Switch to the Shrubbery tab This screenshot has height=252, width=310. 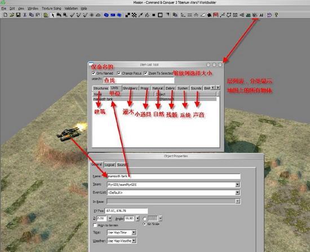pyautogui.click(x=130, y=88)
